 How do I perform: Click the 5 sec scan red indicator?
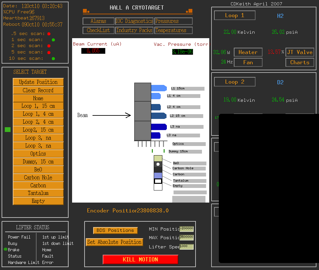pos(49,52)
